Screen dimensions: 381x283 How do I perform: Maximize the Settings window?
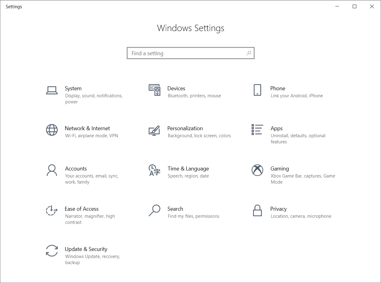pos(355,6)
